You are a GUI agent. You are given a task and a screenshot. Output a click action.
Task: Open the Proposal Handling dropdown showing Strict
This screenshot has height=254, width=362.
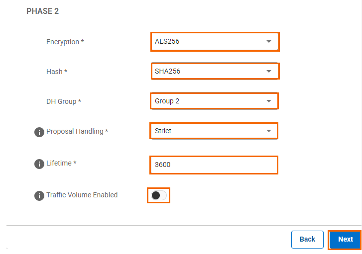click(213, 131)
